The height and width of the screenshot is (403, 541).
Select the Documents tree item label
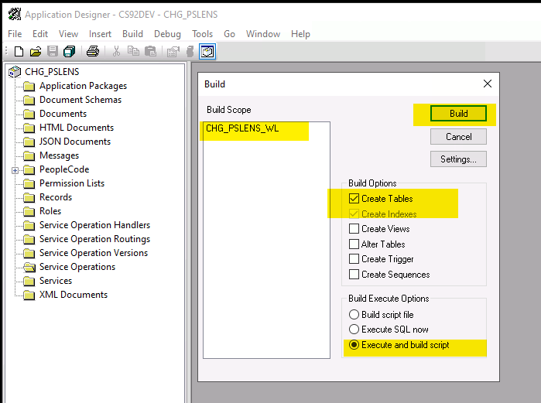[x=63, y=114]
